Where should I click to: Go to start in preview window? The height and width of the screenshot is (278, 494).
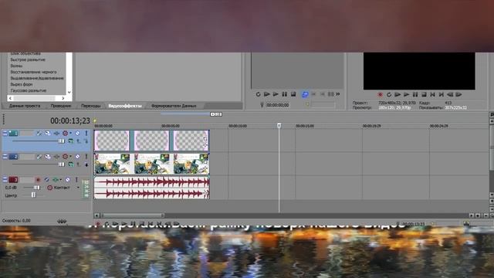tap(432, 94)
